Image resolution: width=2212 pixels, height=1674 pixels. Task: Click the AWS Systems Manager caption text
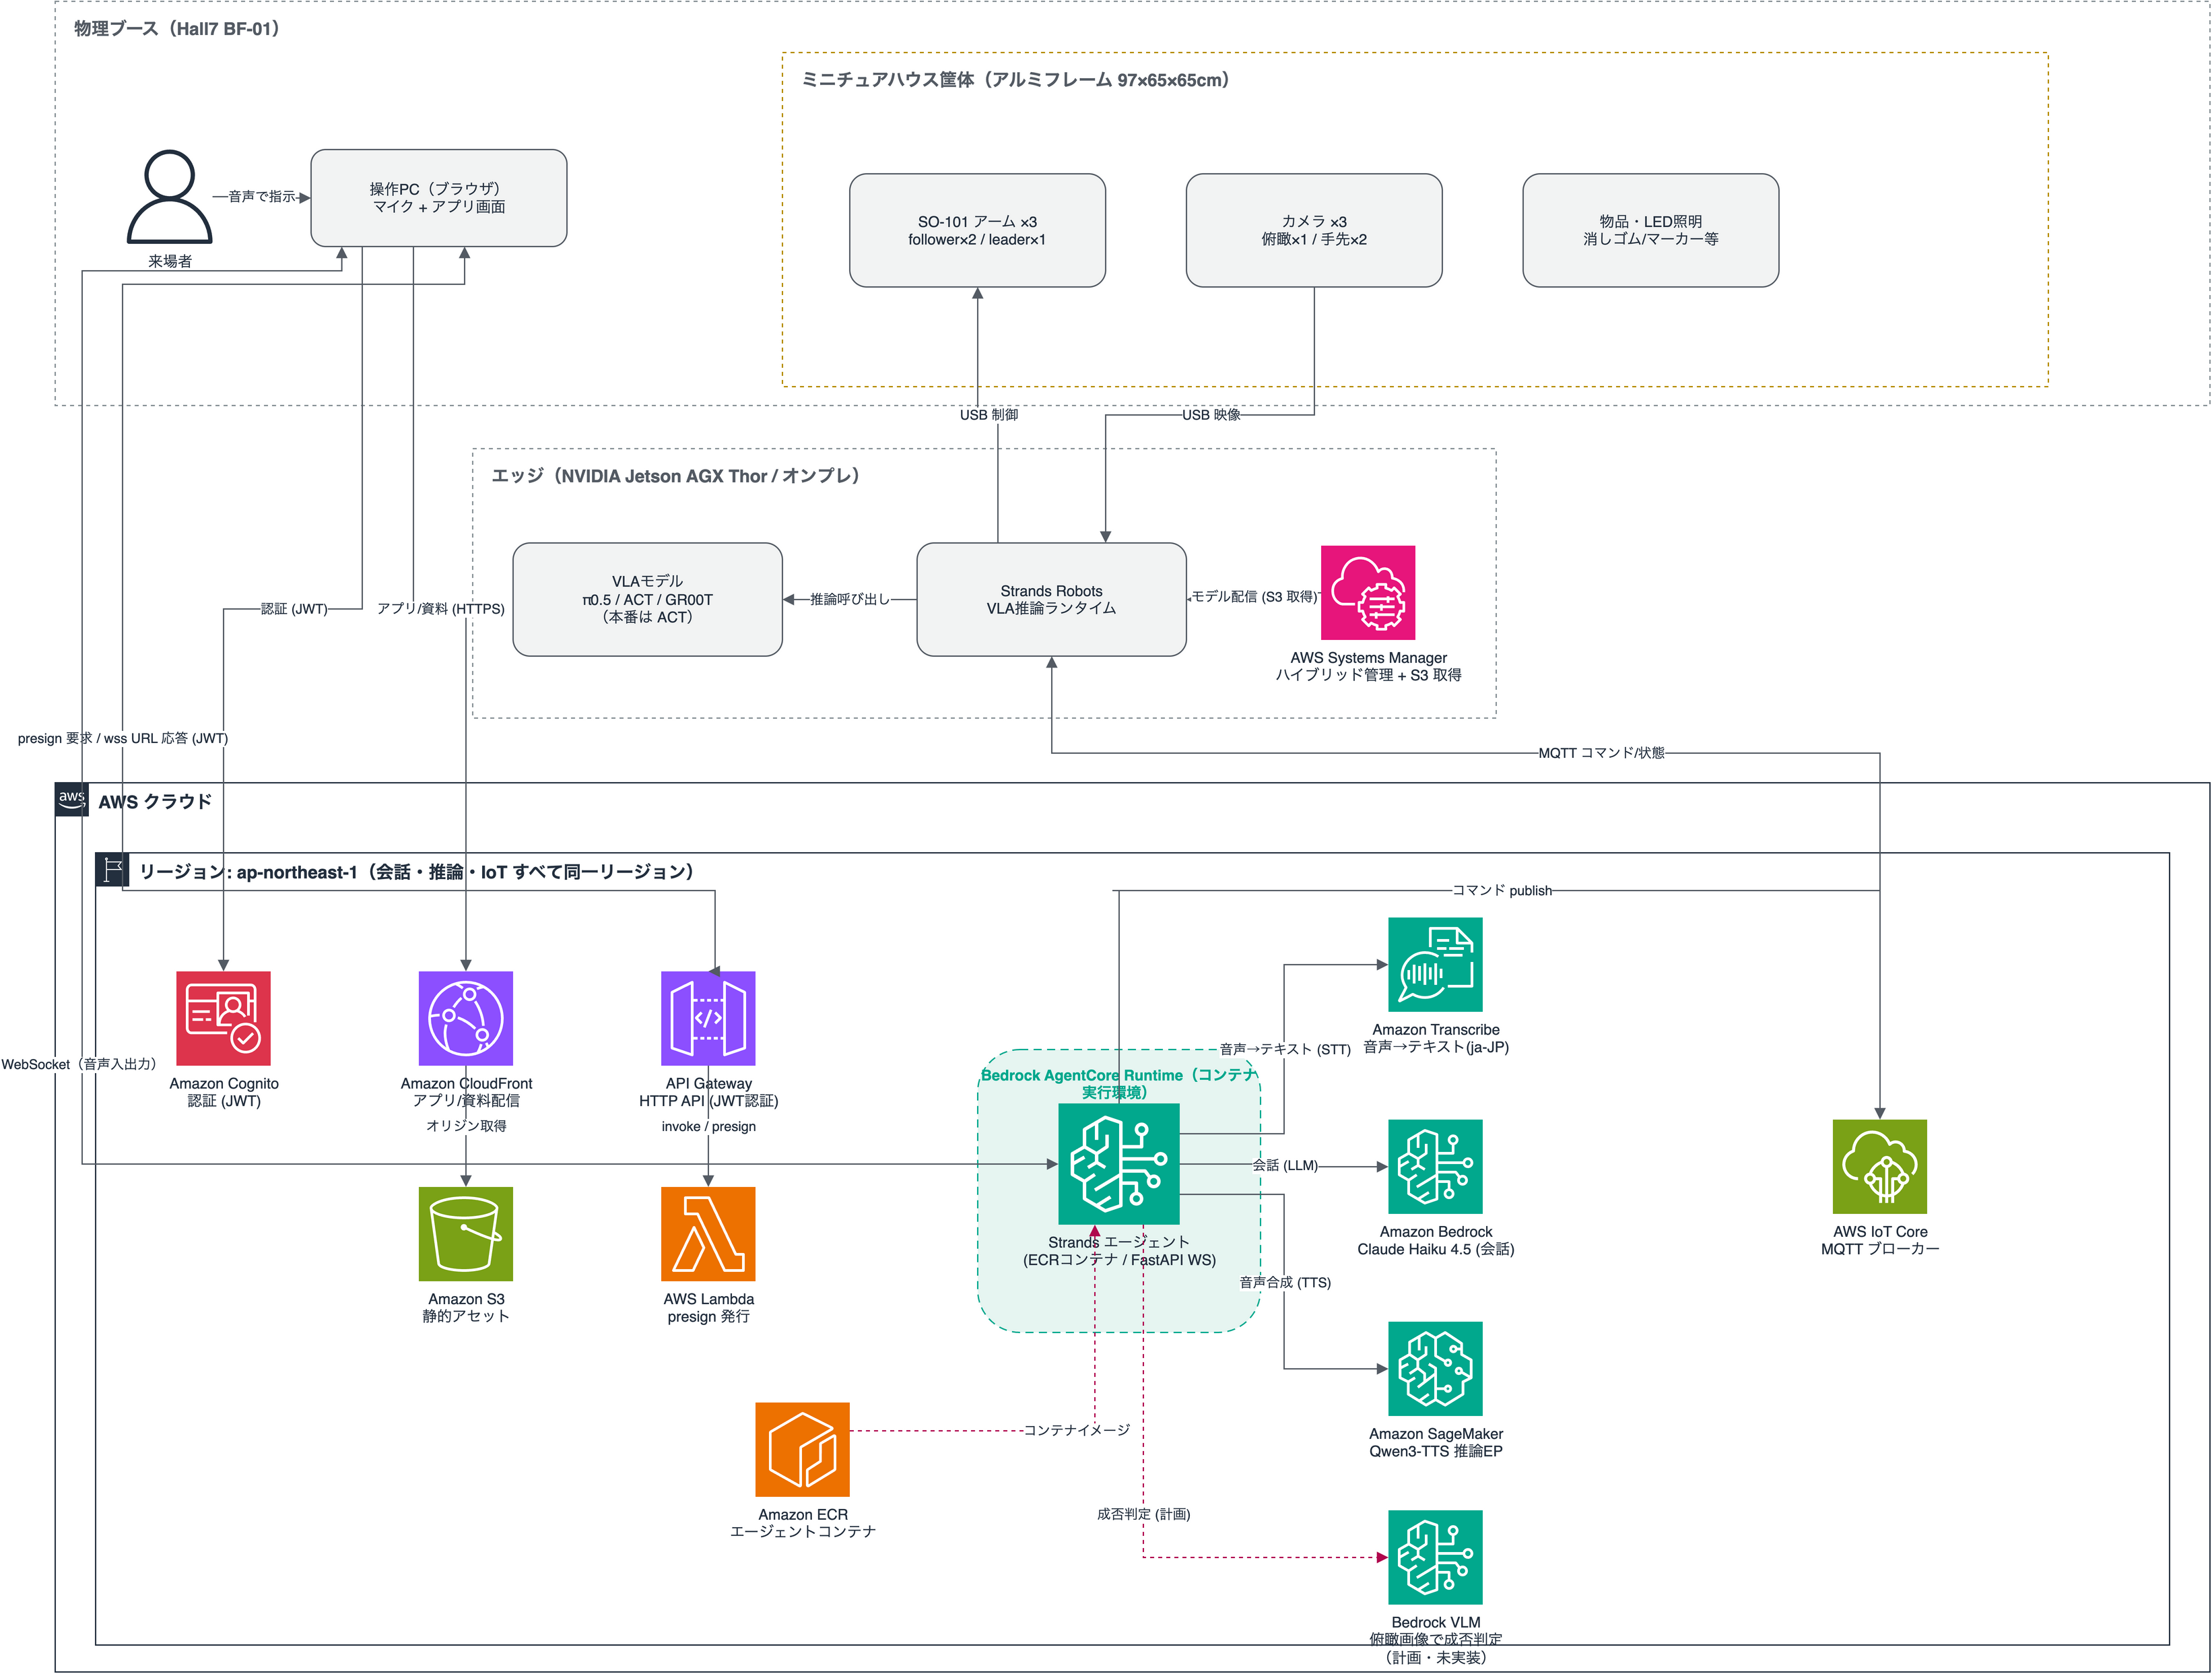[x=1368, y=666]
